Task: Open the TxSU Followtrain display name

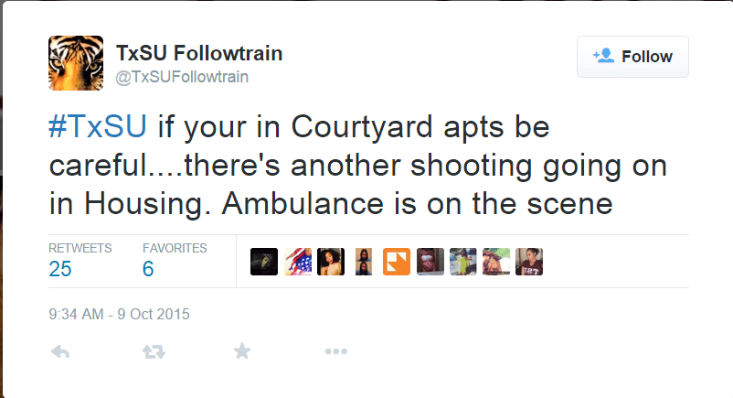Action: [x=199, y=53]
